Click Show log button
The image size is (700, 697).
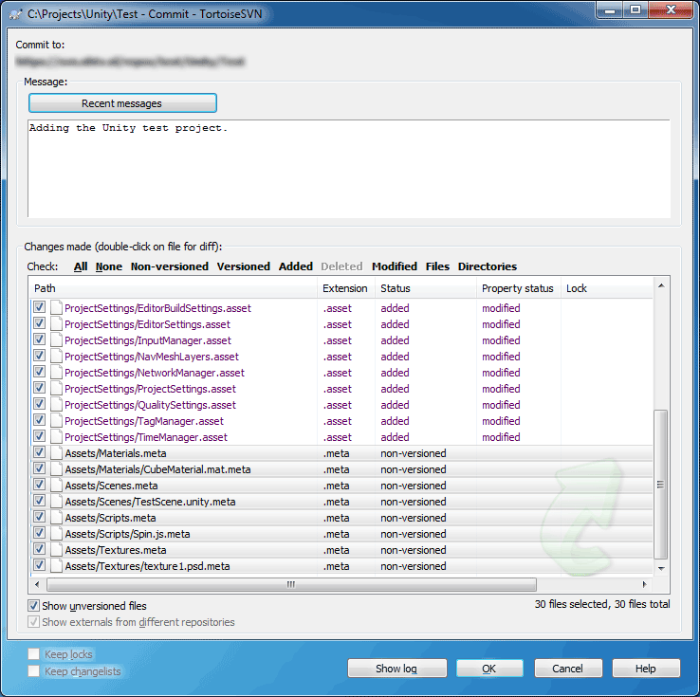point(396,668)
